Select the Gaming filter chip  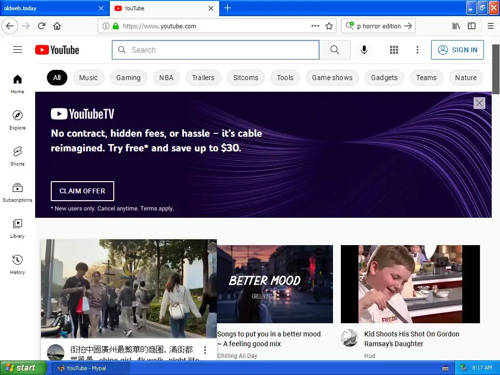[128, 78]
